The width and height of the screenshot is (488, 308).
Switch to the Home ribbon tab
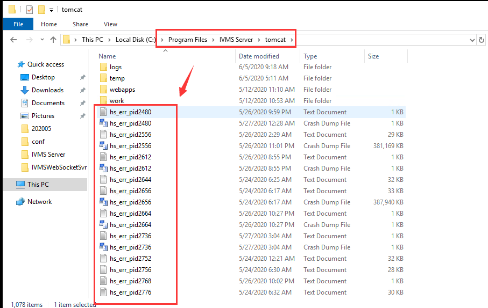point(49,24)
